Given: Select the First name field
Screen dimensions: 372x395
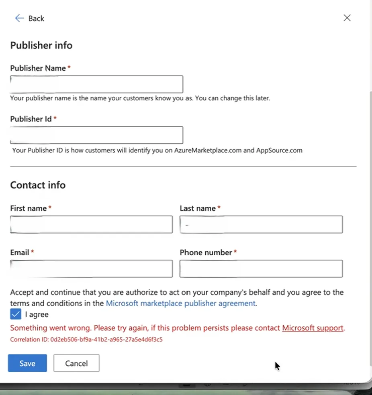Looking at the screenshot, I should 91,224.
